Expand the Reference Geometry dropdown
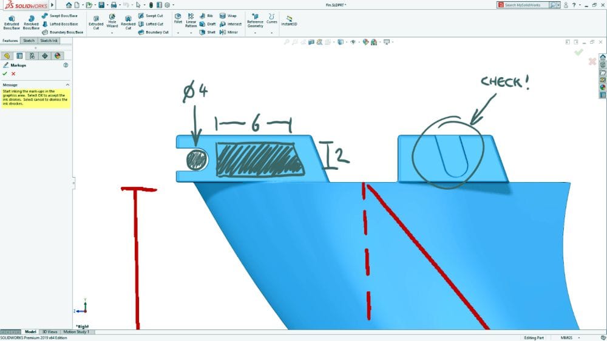The image size is (607, 341). 255,33
